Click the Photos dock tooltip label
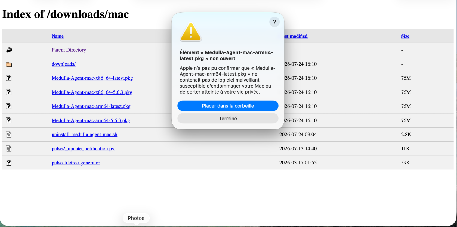 pos(136,218)
